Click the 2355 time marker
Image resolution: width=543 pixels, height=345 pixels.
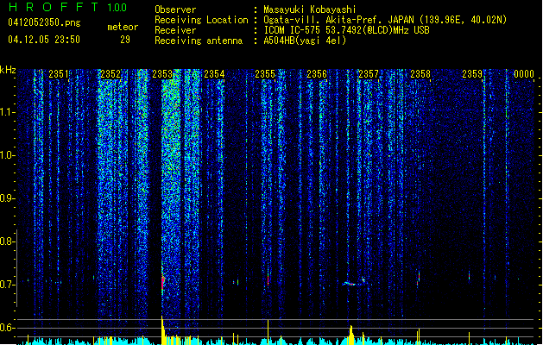[265, 74]
